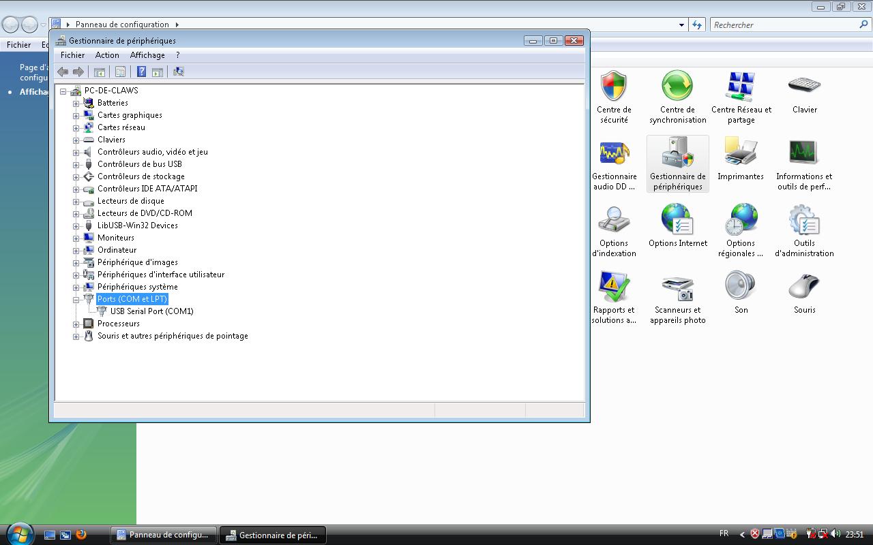This screenshot has width=873, height=545.
Task: Open the ? help menu
Action: tap(177, 55)
